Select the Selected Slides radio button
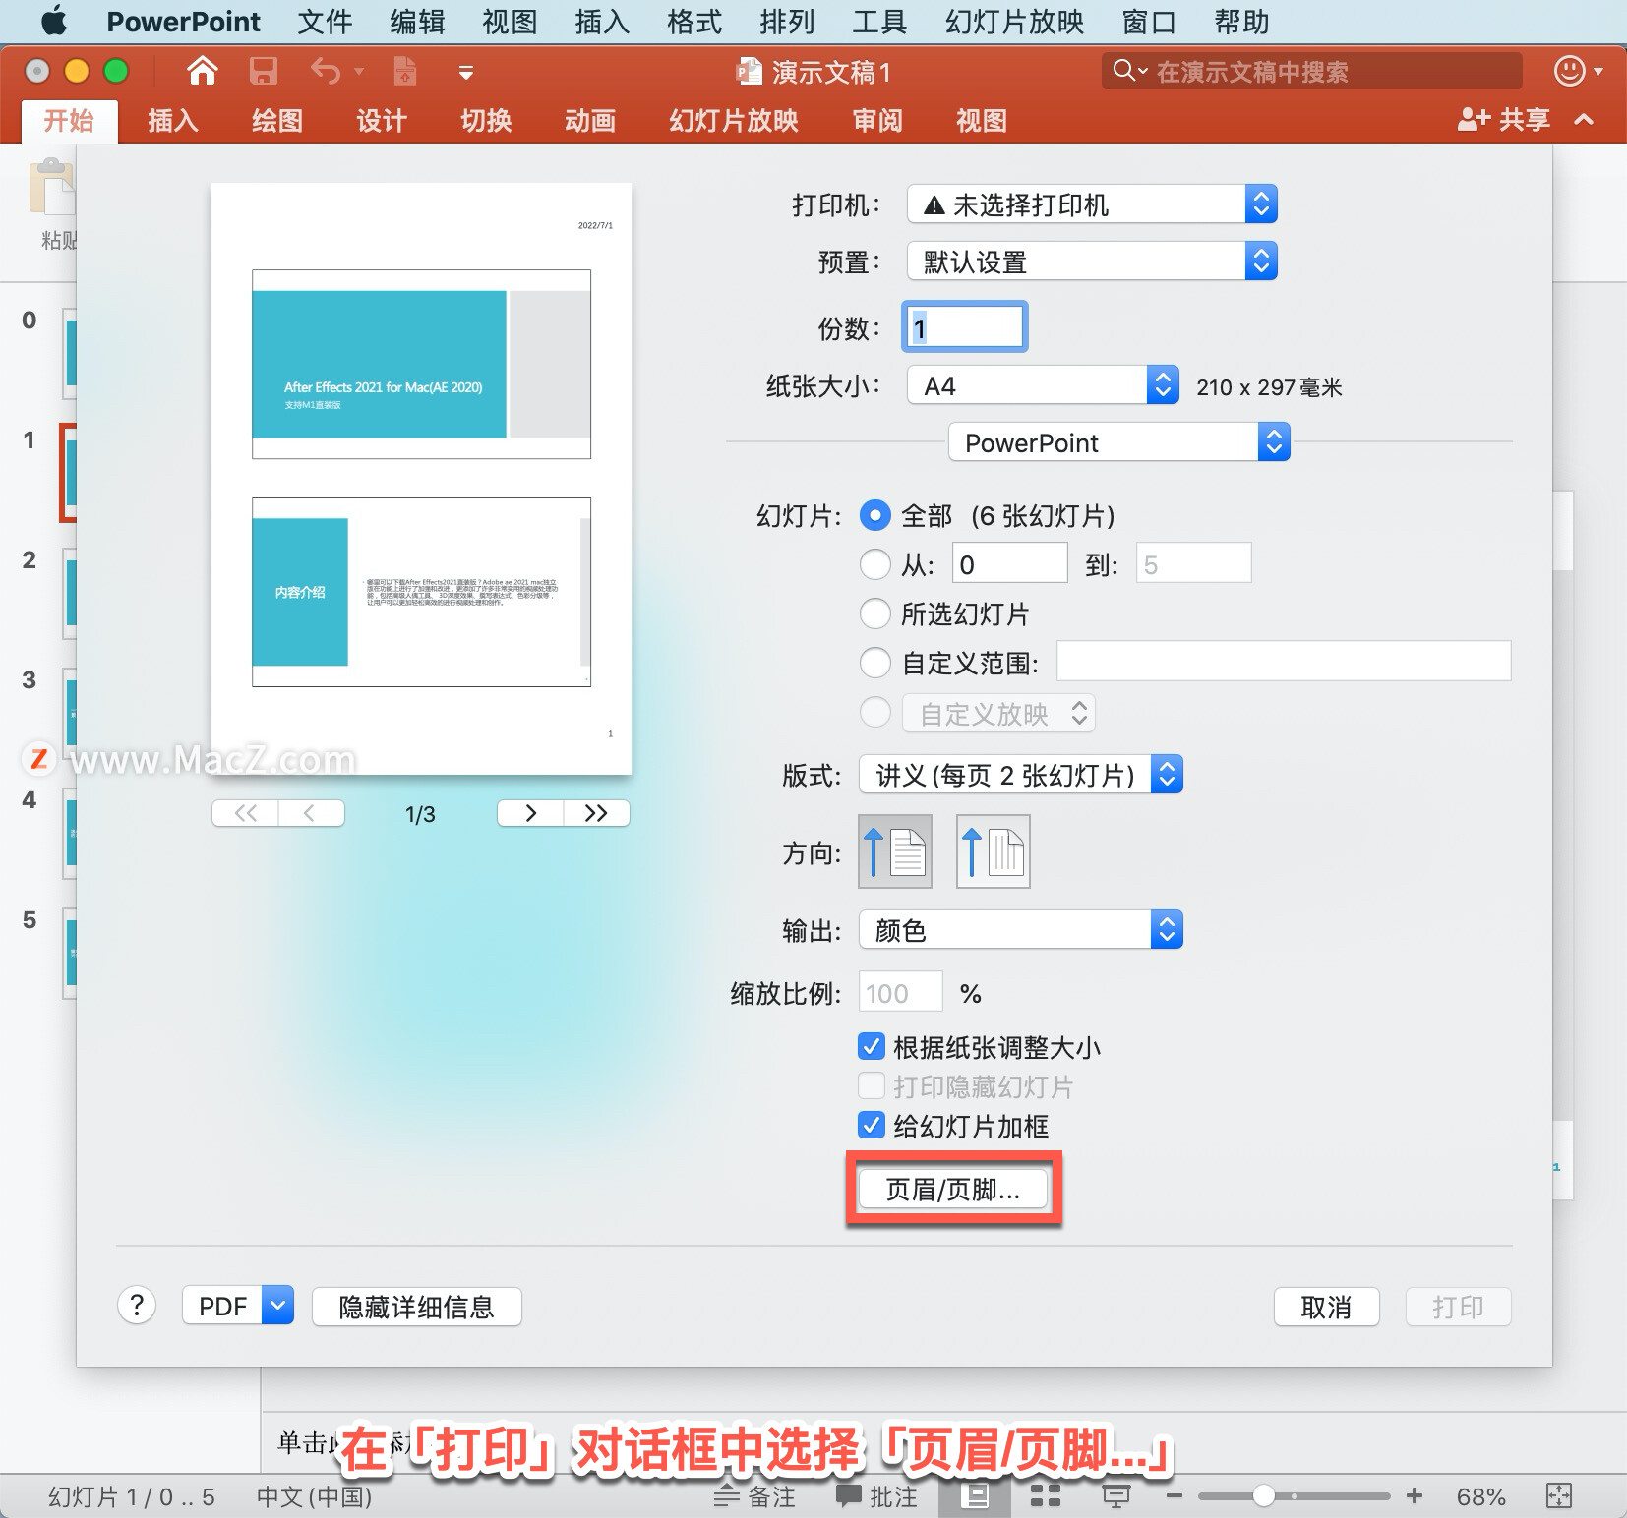This screenshot has width=1627, height=1518. click(875, 613)
